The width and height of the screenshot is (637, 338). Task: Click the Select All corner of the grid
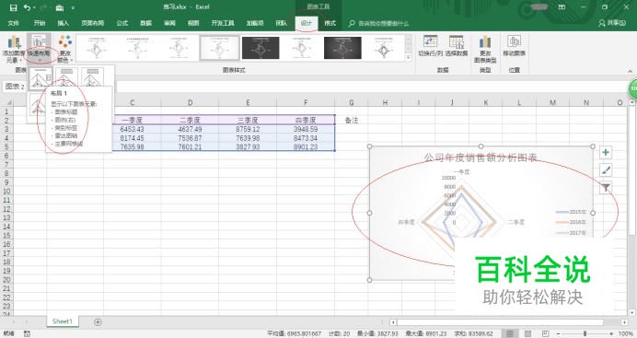[x=7, y=103]
